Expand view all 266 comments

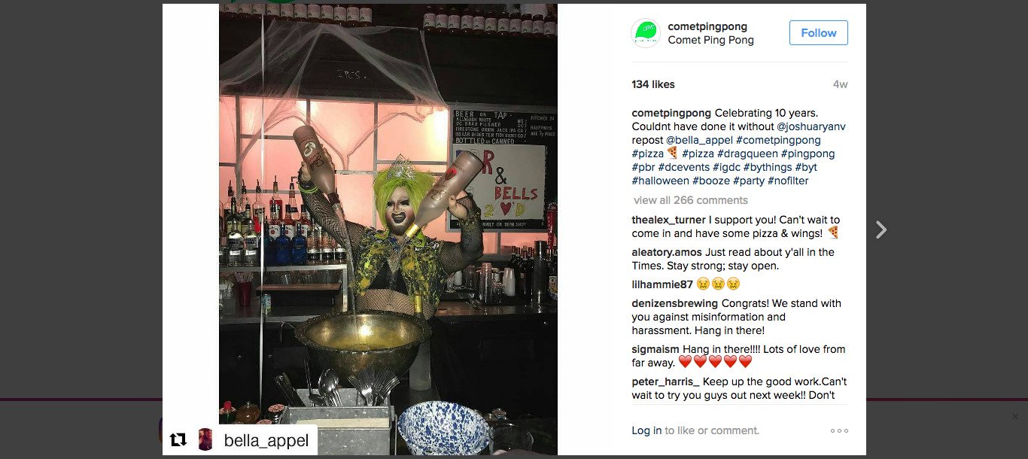691,200
